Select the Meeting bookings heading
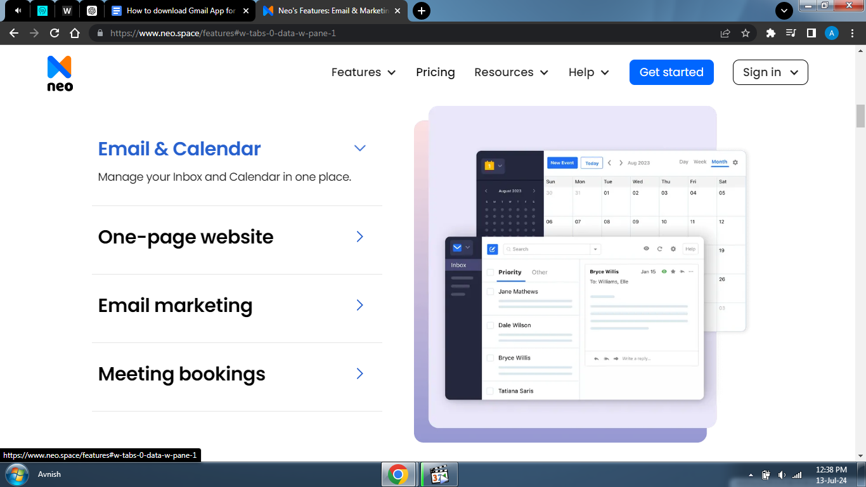 181,373
